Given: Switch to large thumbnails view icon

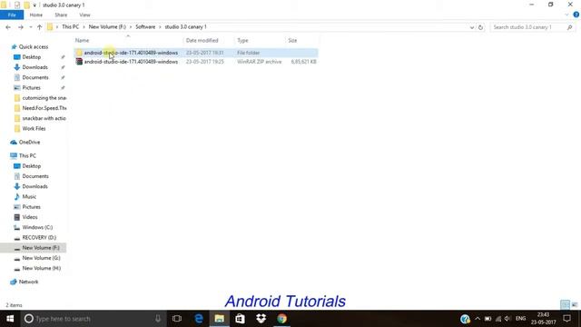Looking at the screenshot, I should [x=575, y=305].
